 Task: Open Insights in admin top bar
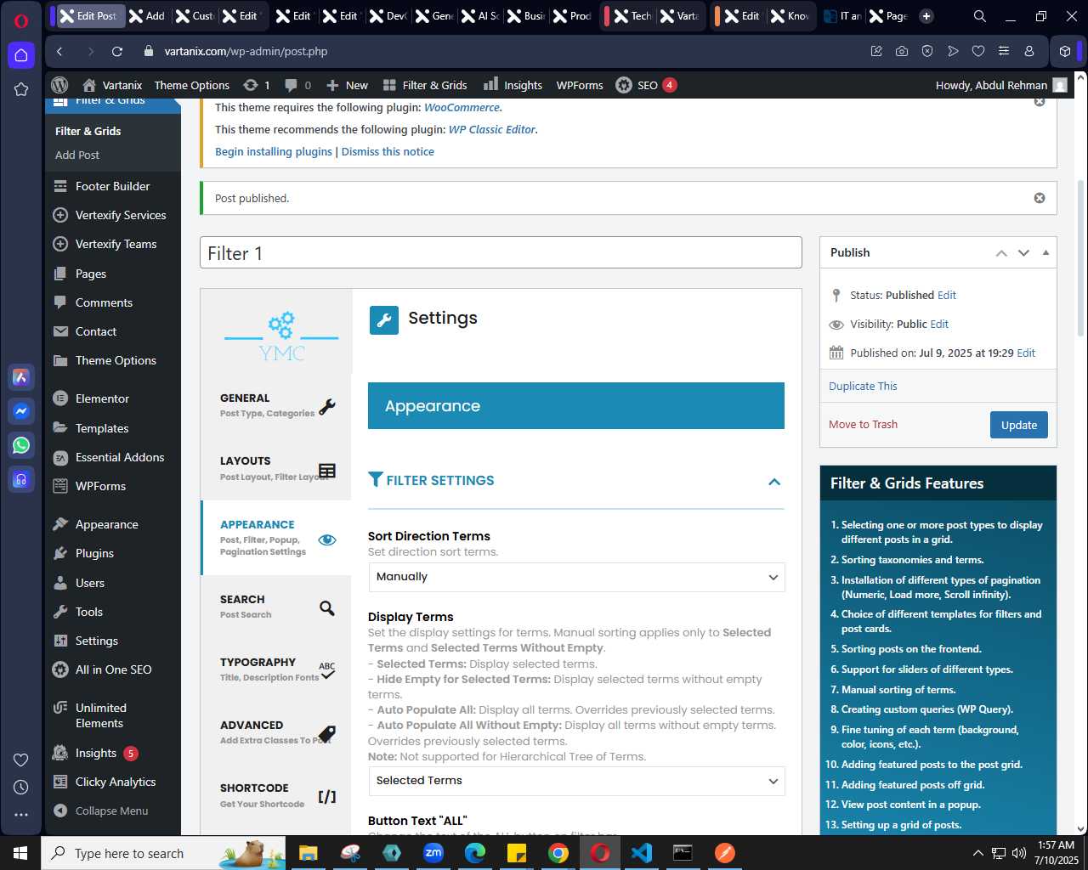513,85
